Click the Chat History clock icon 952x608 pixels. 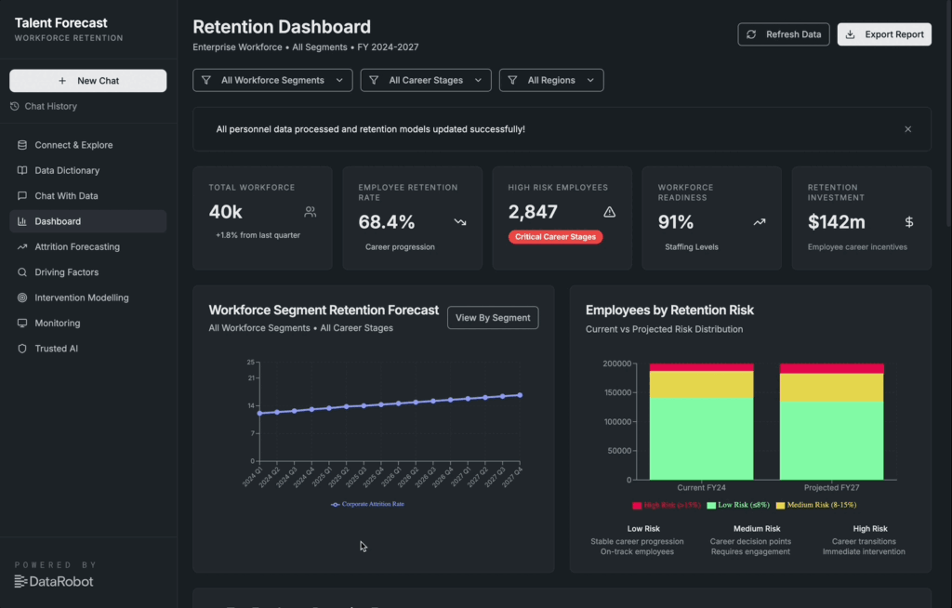tap(15, 107)
